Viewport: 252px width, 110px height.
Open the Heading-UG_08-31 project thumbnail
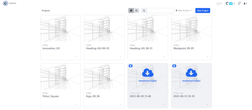point(148,29)
